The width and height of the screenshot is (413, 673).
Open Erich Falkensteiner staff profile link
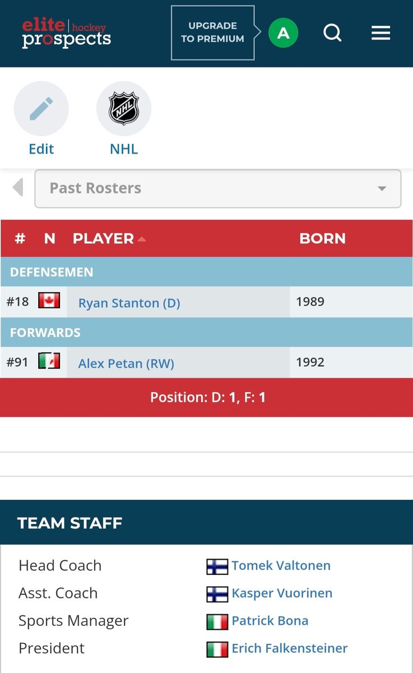tap(290, 648)
